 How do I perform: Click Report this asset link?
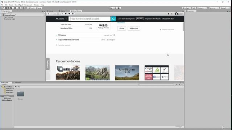pyautogui.click(x=167, y=30)
